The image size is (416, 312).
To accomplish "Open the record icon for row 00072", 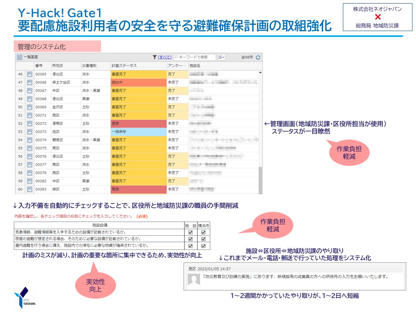I will pos(30,123).
